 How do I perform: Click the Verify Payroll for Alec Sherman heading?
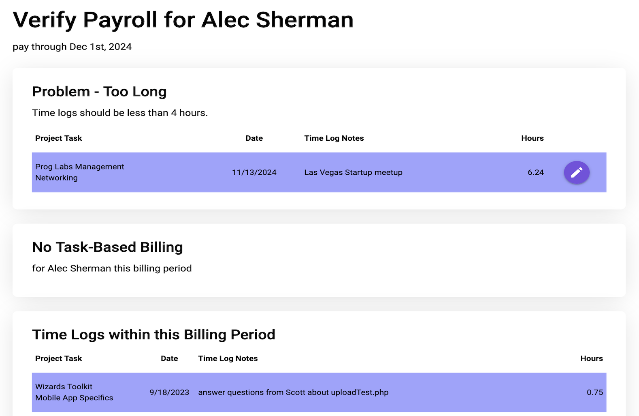tap(183, 19)
